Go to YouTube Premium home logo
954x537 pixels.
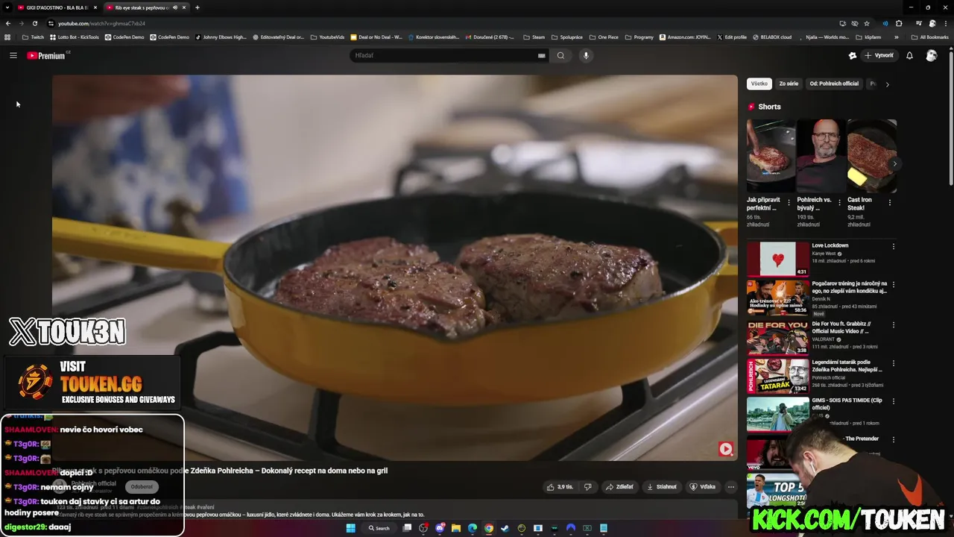47,55
